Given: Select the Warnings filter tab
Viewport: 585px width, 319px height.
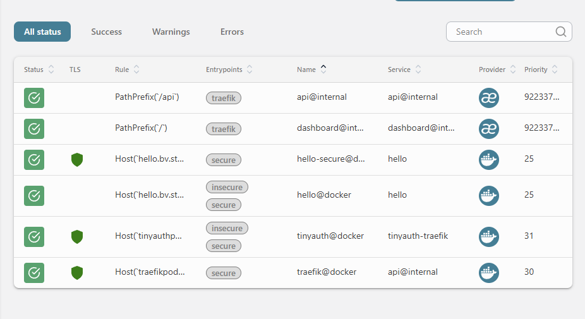Looking at the screenshot, I should [171, 32].
